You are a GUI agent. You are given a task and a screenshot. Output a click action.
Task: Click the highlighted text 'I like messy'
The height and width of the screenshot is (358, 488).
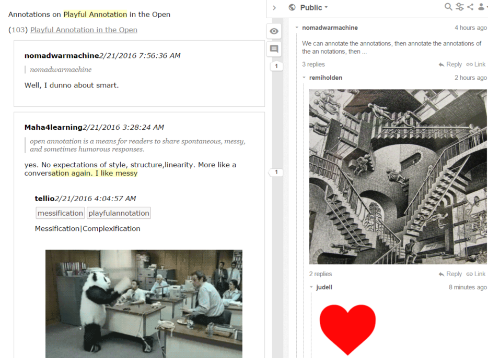117,173
